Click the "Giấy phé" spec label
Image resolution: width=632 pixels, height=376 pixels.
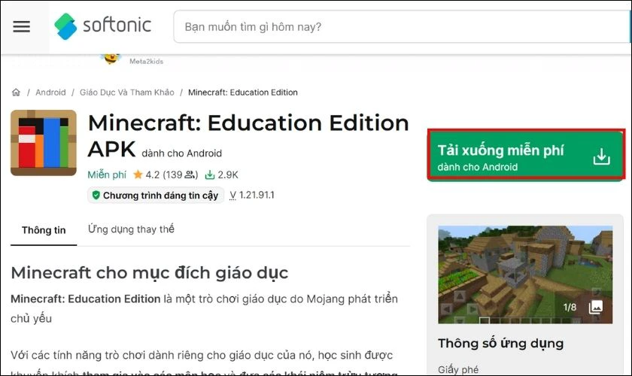click(x=458, y=369)
